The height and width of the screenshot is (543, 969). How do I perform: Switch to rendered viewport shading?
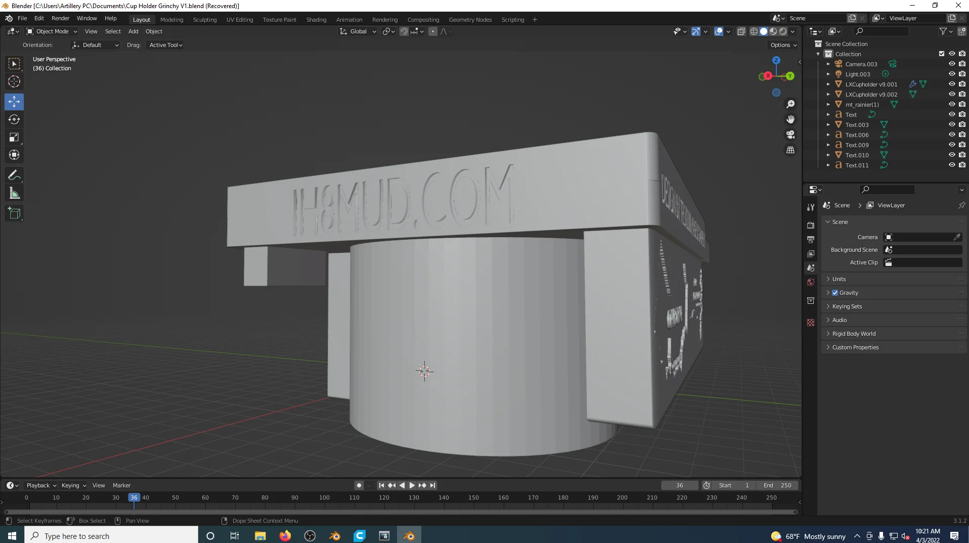point(783,31)
